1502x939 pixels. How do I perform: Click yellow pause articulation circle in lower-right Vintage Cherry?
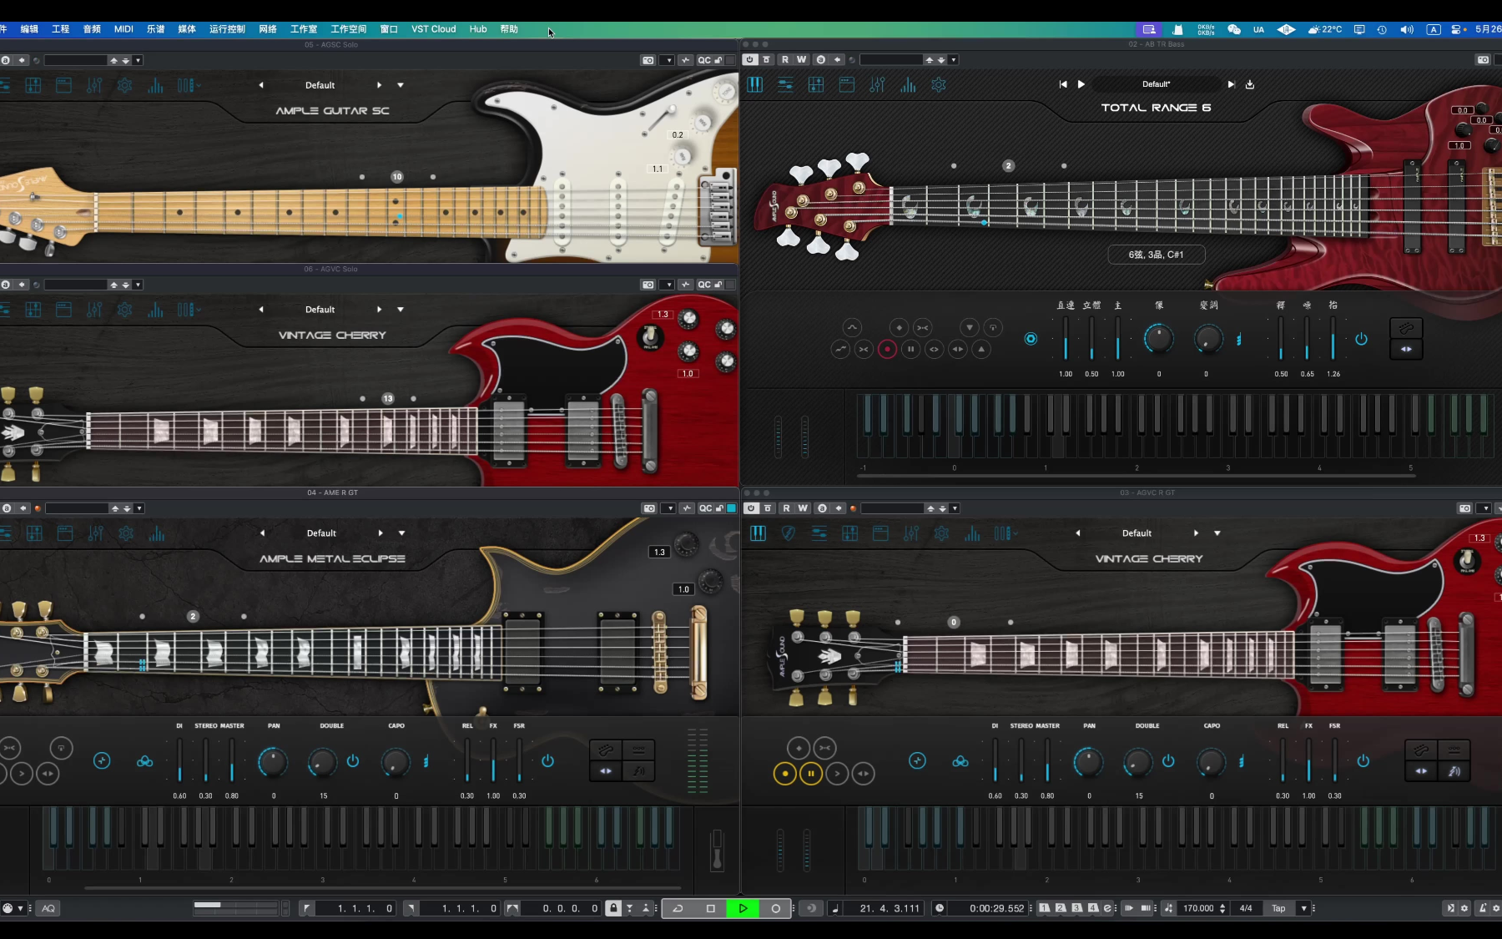[811, 774]
